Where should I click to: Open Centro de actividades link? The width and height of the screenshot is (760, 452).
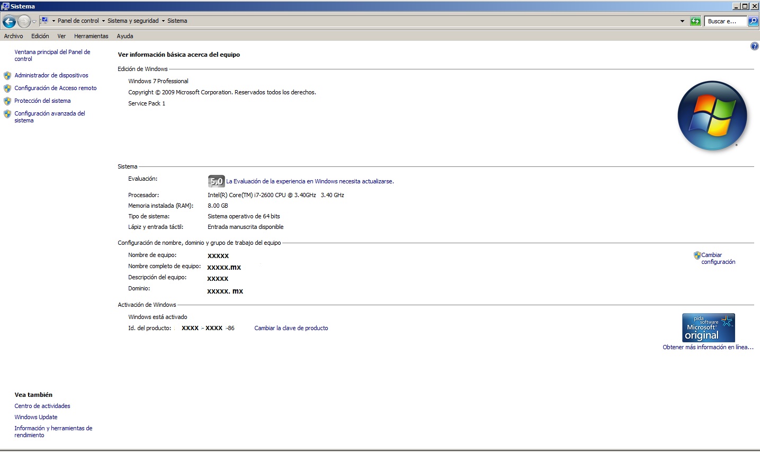[x=42, y=406]
